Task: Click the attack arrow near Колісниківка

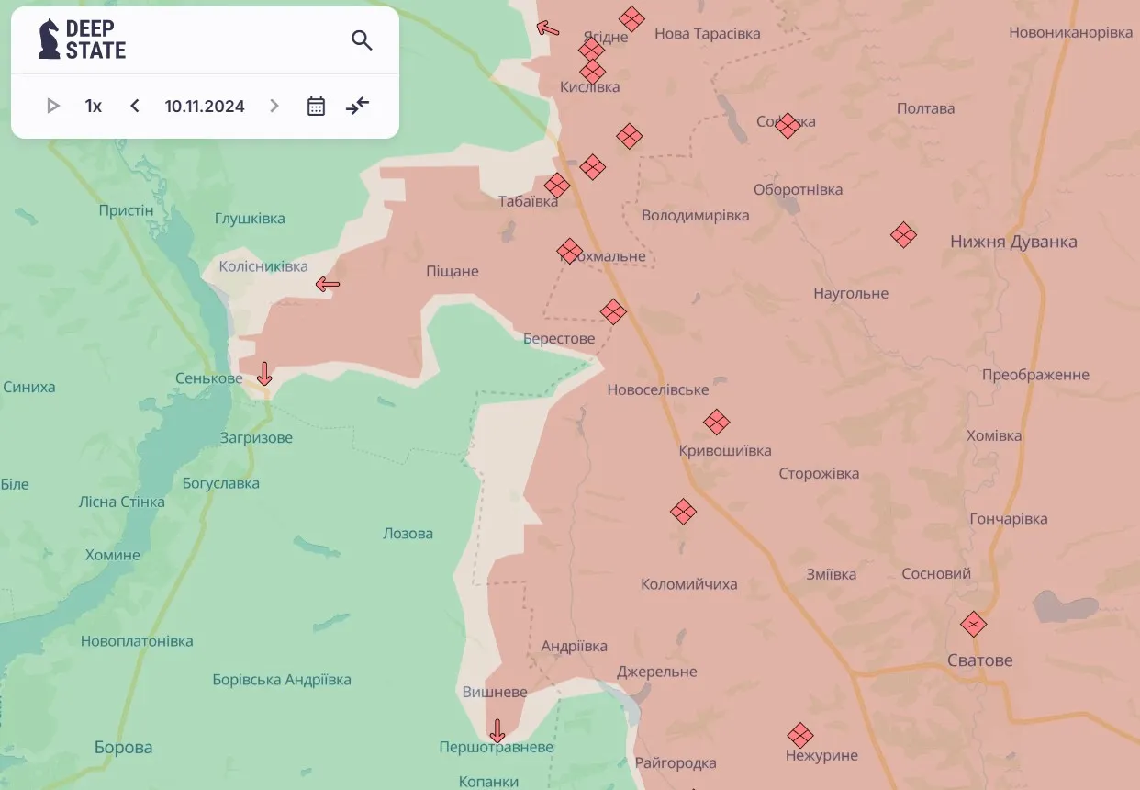Action: tap(328, 285)
